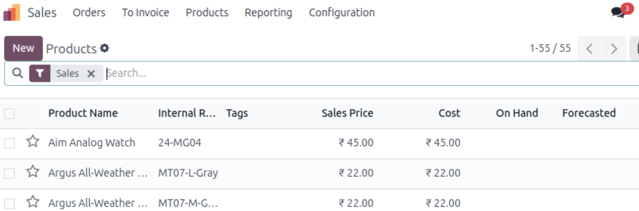The image size is (639, 211).
Task: Click internal reference 24-MG04
Action: pyautogui.click(x=180, y=143)
